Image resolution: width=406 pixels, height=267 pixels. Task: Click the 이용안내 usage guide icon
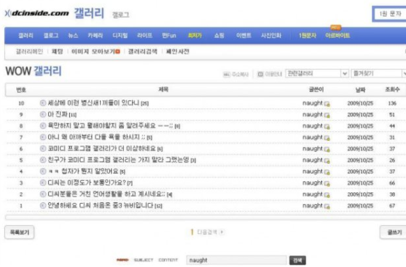261,75
